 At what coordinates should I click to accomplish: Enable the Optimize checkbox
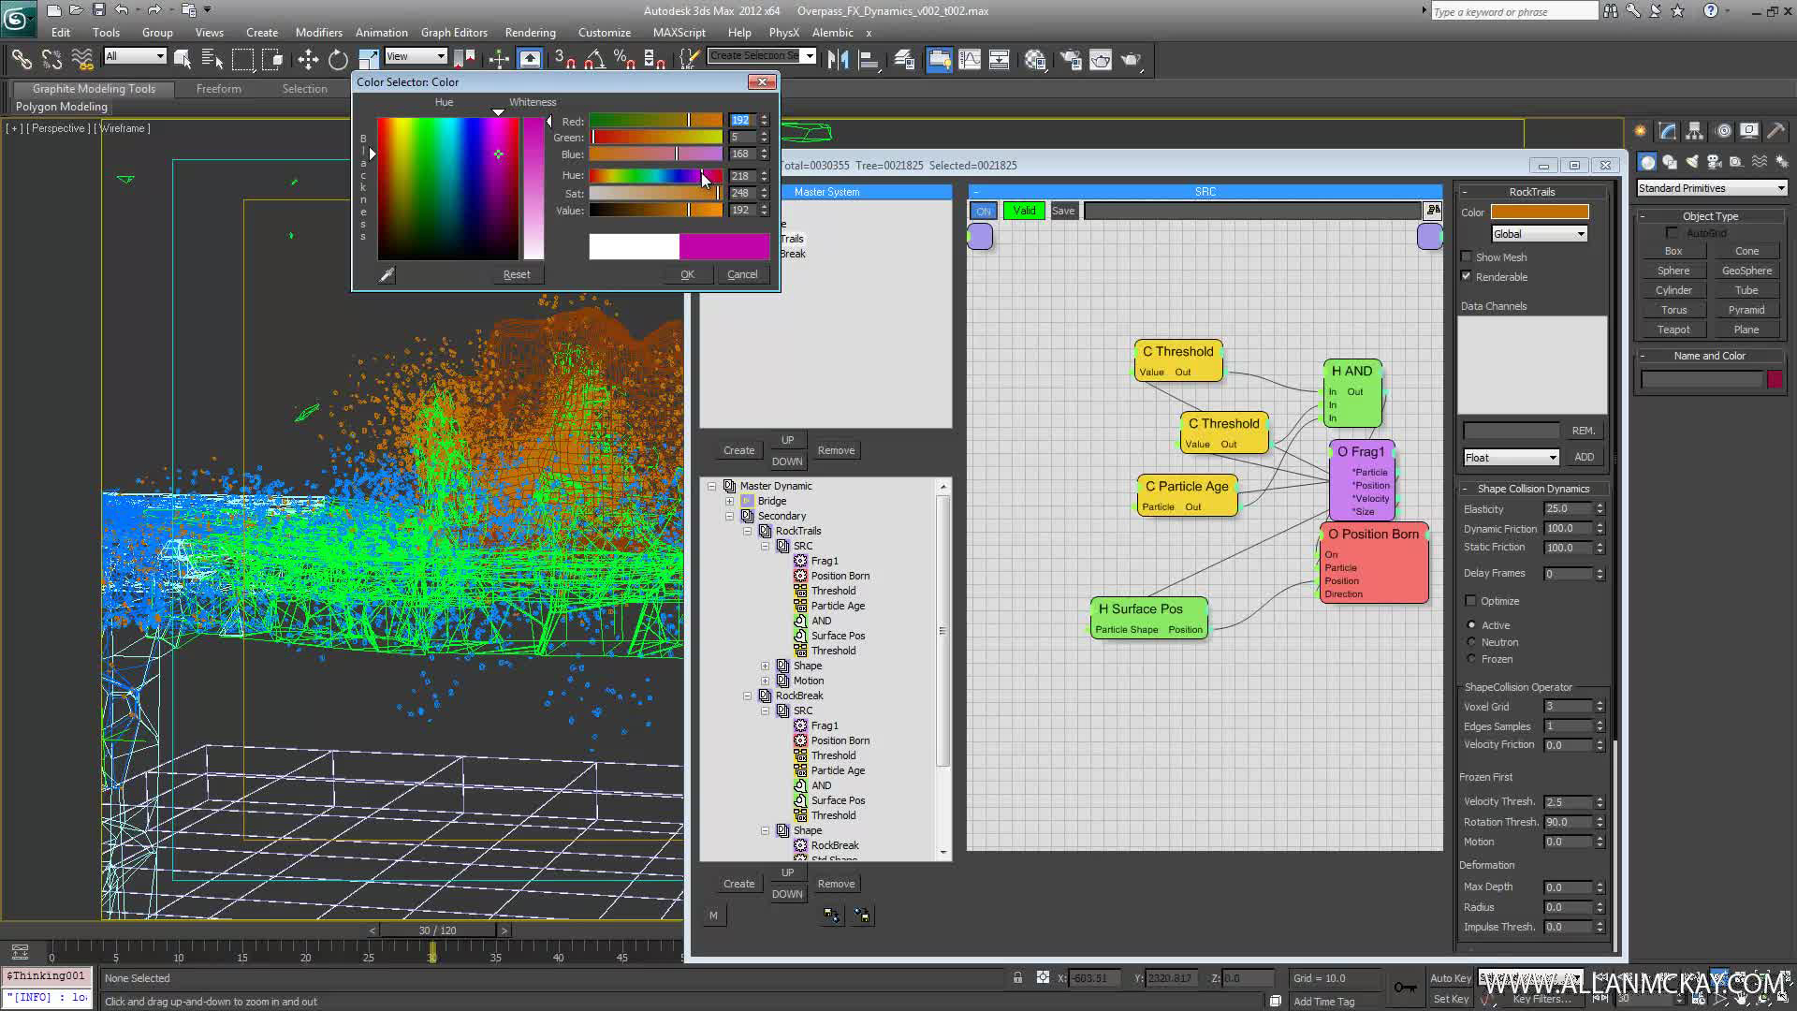(x=1470, y=601)
